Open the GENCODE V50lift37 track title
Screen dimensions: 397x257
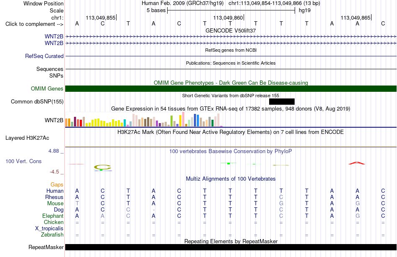pyautogui.click(x=231, y=30)
